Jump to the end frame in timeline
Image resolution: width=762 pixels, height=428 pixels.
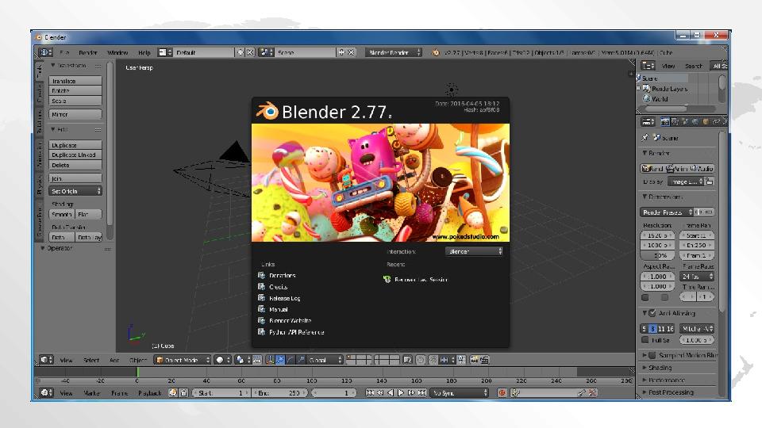[421, 392]
